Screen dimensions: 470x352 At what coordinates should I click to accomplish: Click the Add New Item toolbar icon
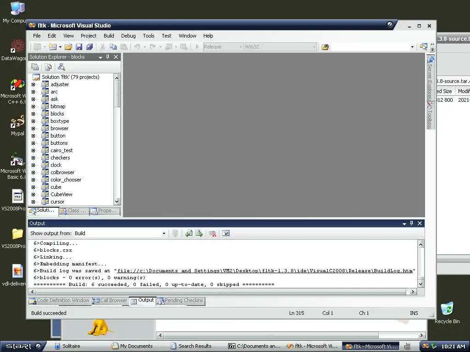[x=53, y=47]
